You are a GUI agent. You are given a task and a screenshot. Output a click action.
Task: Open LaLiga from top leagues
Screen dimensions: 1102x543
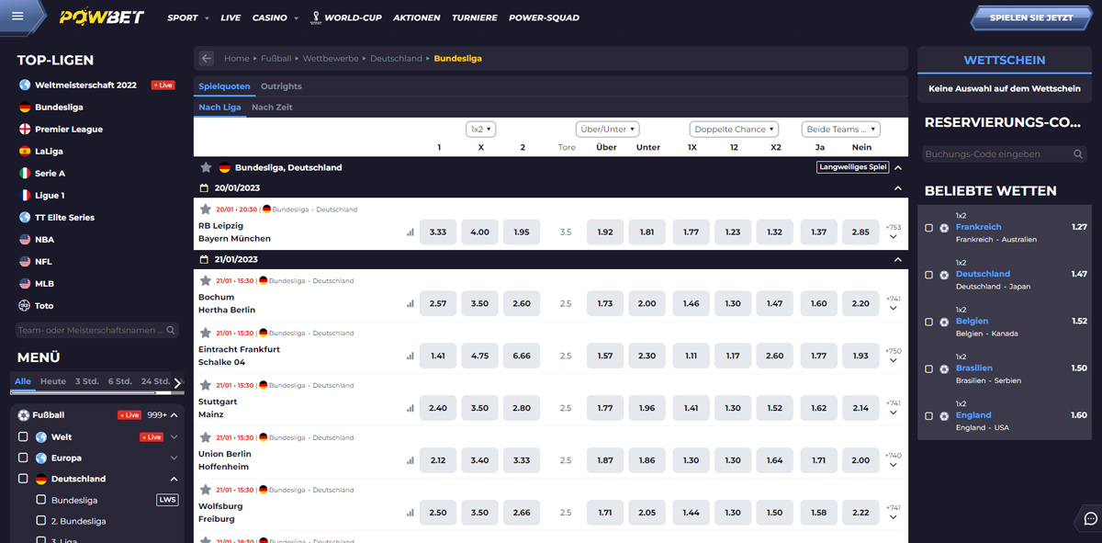(x=49, y=152)
